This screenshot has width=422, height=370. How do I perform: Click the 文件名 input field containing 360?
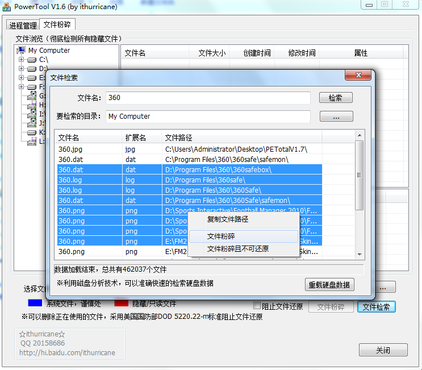208,98
